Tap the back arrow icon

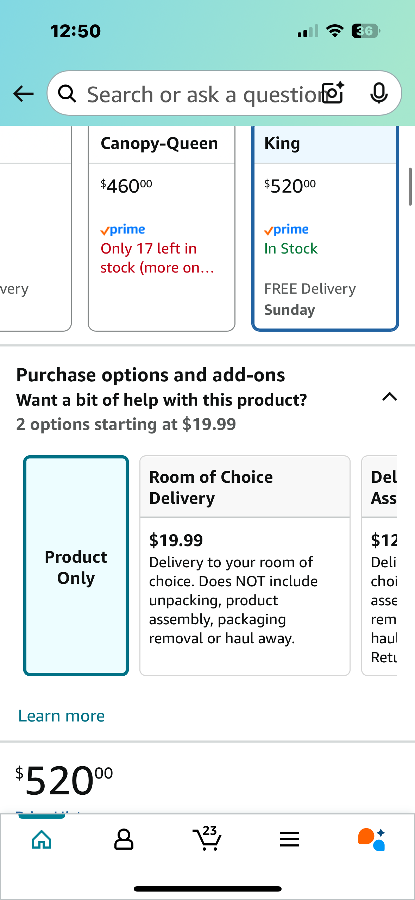23,94
